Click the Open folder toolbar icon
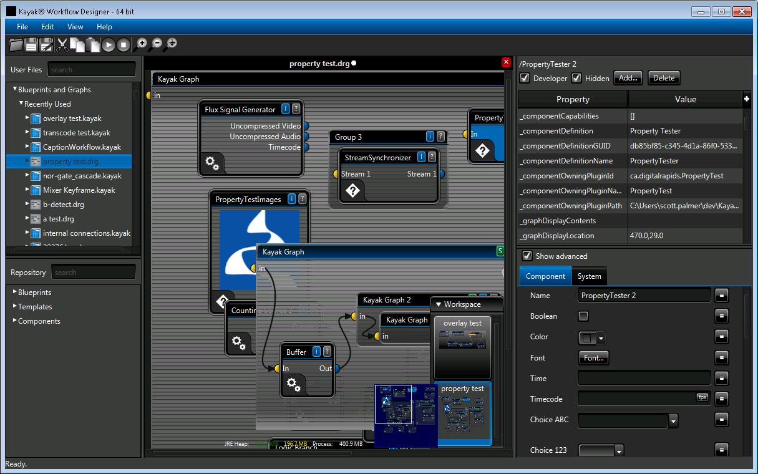Viewport: 758px width, 474px height. click(x=16, y=44)
